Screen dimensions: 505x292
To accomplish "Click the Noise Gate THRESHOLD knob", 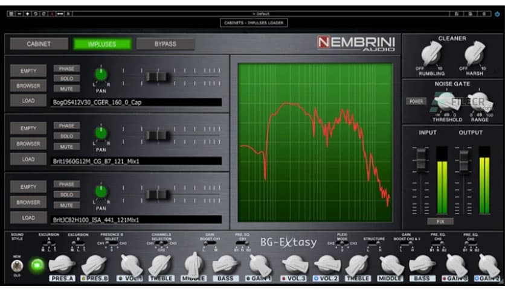I will click(446, 101).
